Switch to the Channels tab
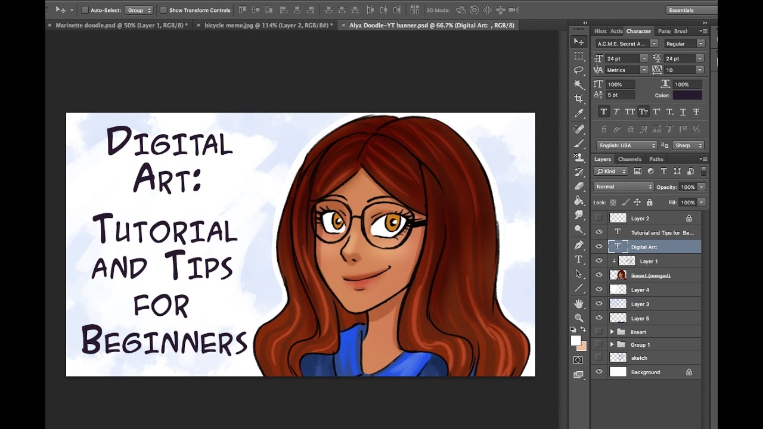This screenshot has height=429, width=763. coord(629,159)
